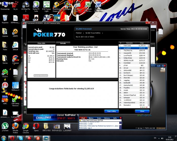Open the ICM Trainer Light desktop icon
The image size is (177, 141).
pos(46,7)
